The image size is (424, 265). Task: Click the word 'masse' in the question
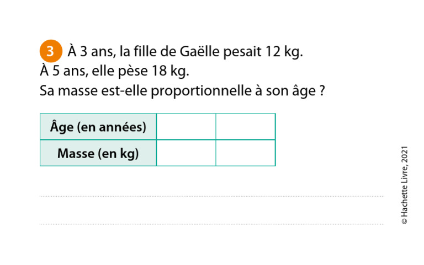pos(76,90)
